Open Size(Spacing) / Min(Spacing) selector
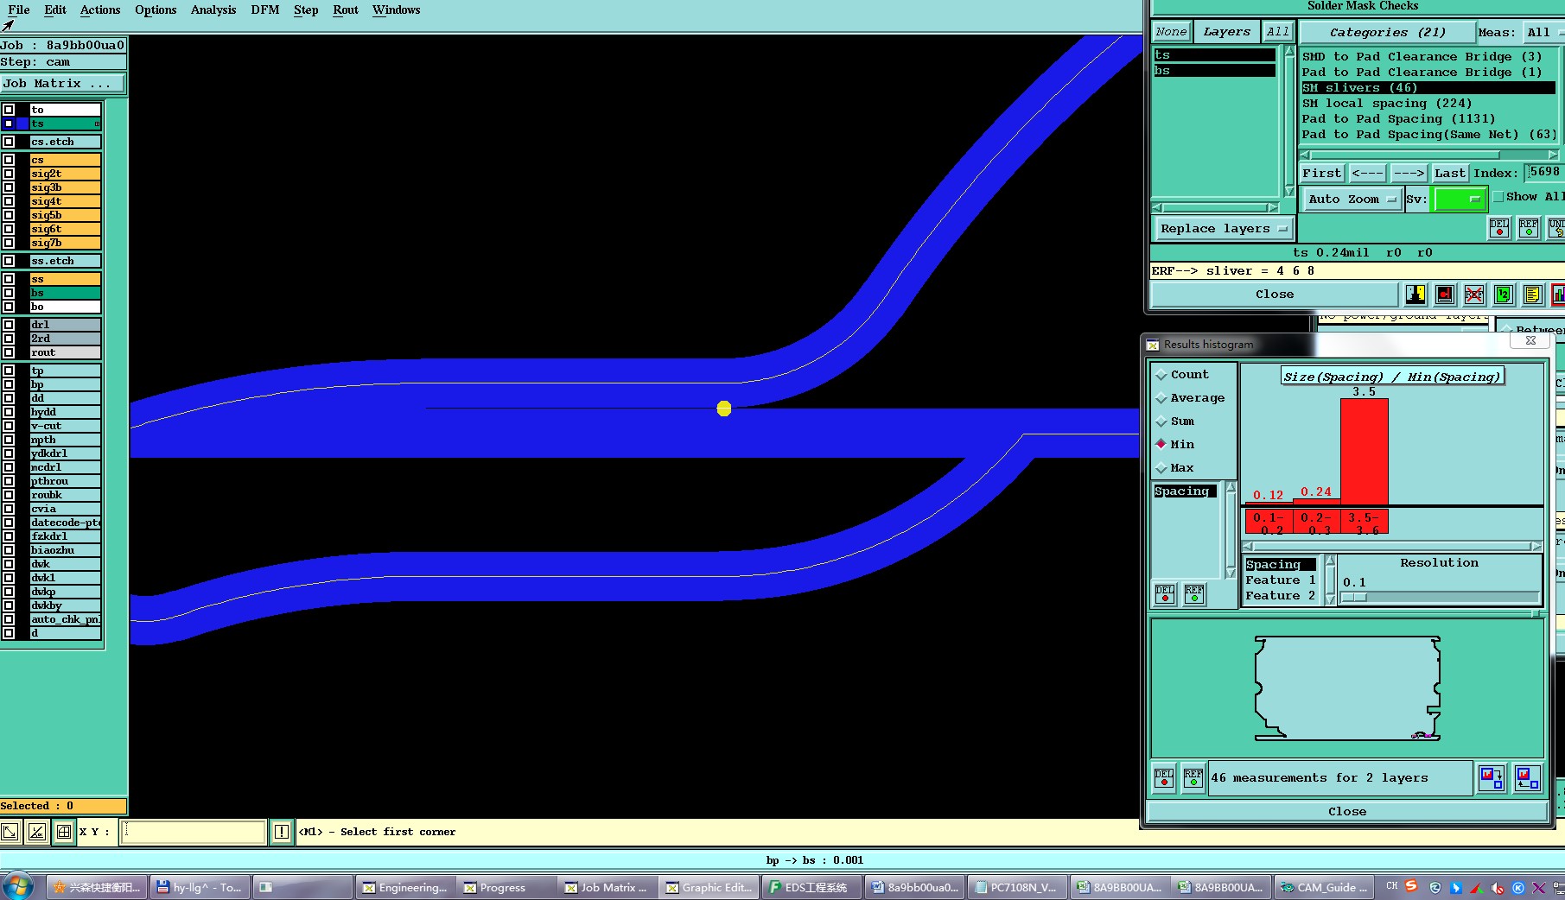1565x900 pixels. [x=1391, y=377]
